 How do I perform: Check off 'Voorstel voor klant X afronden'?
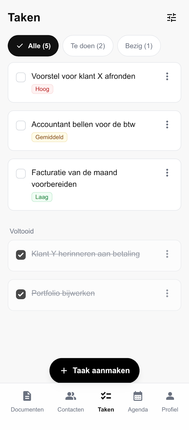tap(21, 77)
